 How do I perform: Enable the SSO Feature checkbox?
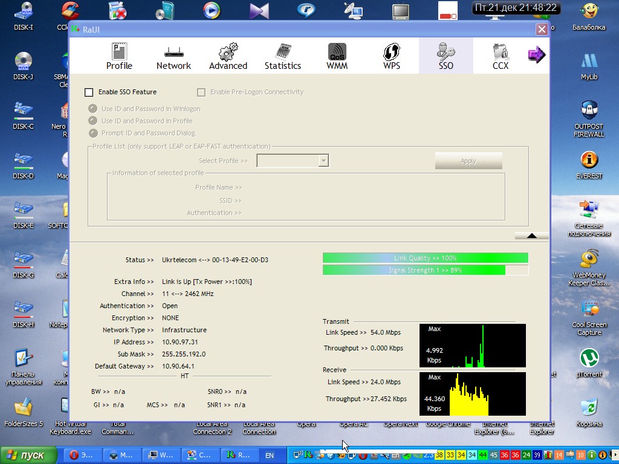(89, 92)
